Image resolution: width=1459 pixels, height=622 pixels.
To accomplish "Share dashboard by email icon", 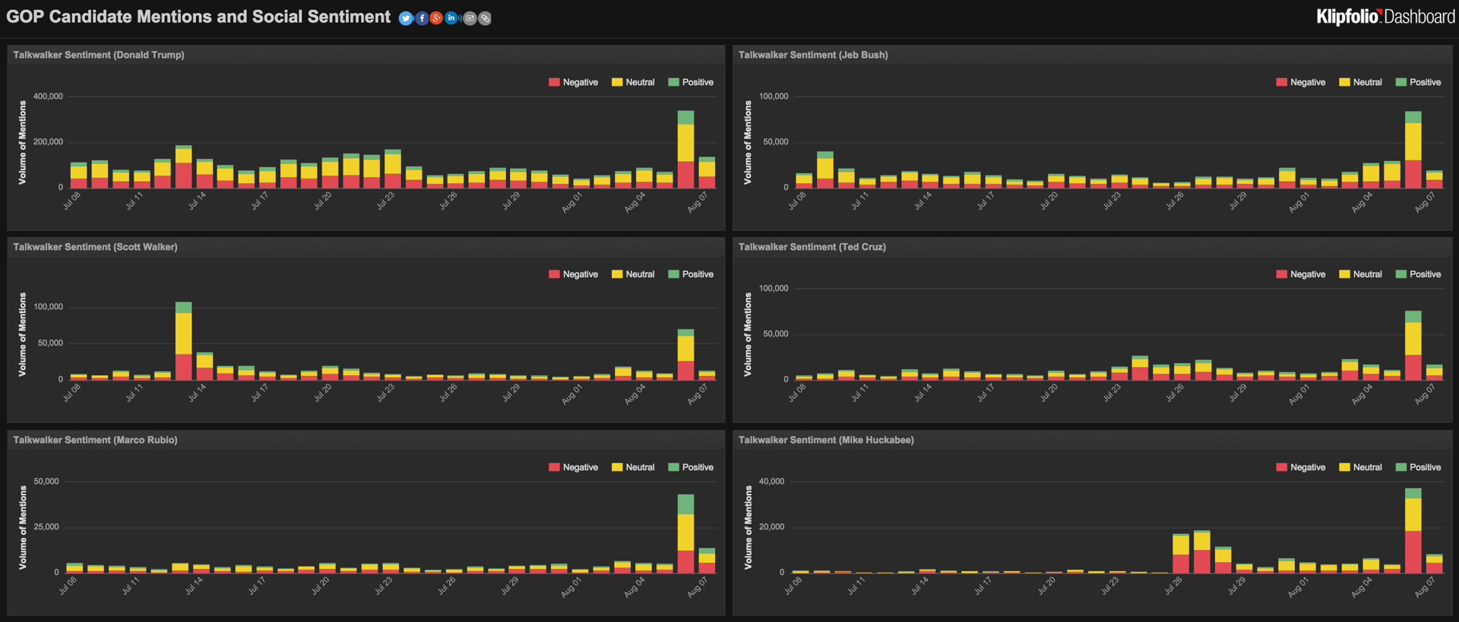I will tap(470, 18).
